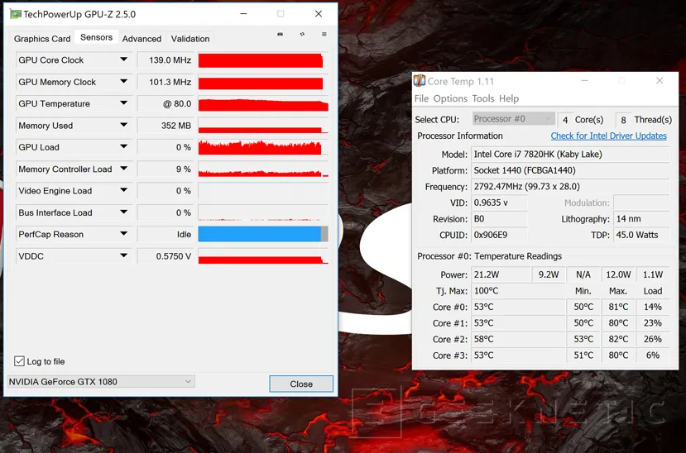This screenshot has height=453, width=686.
Task: Click the Power 21.2W reading
Action: tap(501, 274)
